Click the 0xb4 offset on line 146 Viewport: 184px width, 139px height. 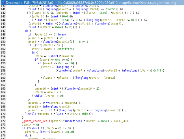click(x=58, y=27)
